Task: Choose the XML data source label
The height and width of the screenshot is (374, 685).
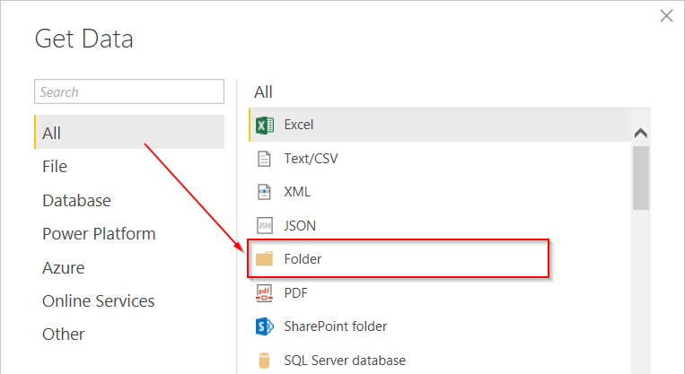Action: tap(297, 192)
